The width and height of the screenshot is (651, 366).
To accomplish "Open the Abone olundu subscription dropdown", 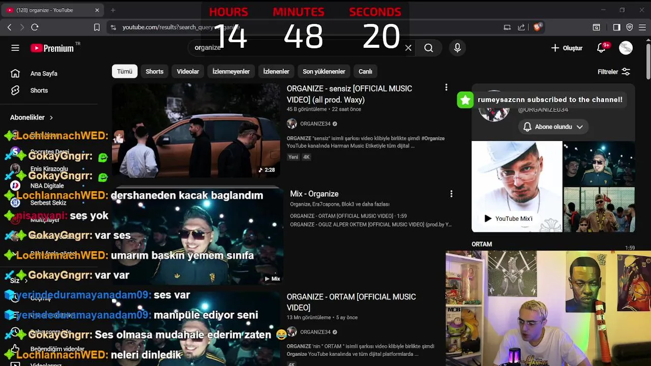I will pos(553,127).
